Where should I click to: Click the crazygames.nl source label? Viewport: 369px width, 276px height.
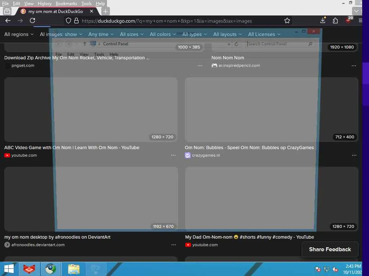pyautogui.click(x=206, y=155)
